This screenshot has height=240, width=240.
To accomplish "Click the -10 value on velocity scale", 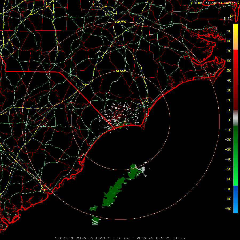I will tap(228, 130).
